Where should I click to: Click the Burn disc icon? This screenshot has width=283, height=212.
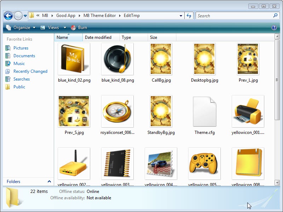(x=73, y=28)
